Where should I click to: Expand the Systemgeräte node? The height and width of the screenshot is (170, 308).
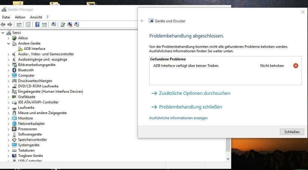coord(8,145)
